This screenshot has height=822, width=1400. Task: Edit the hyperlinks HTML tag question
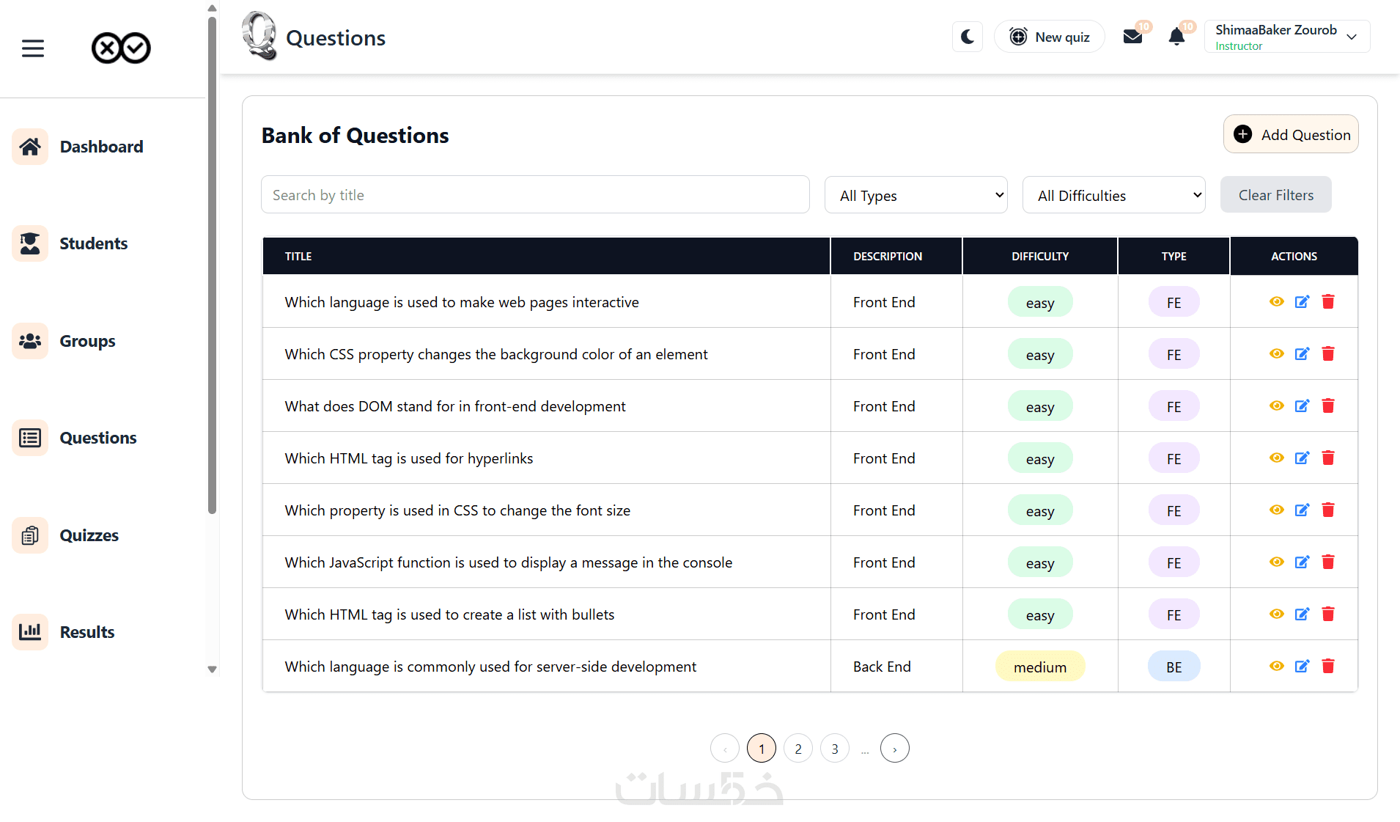point(1302,458)
